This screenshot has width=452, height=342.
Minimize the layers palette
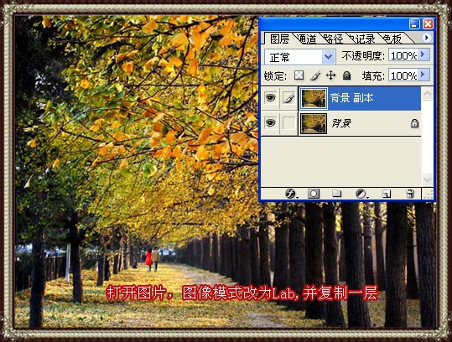coord(414,24)
